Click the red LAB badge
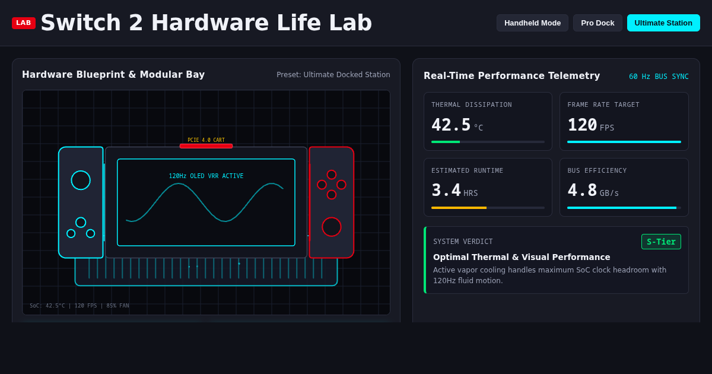Viewport: 712px width, 374px height. click(24, 23)
